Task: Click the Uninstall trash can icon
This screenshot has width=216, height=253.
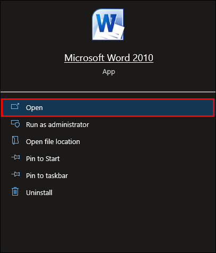Action: pos(15,191)
